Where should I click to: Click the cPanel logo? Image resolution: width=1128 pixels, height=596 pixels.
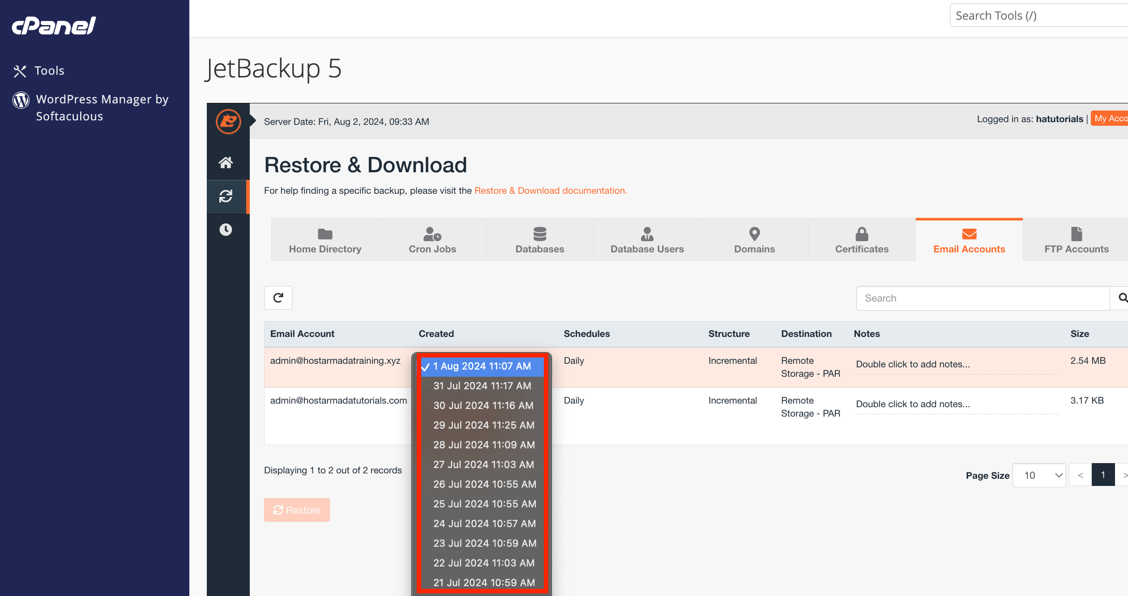54,26
